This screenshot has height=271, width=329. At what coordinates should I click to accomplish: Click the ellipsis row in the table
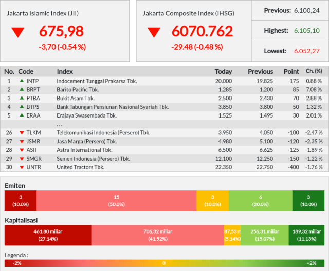tap(164, 124)
